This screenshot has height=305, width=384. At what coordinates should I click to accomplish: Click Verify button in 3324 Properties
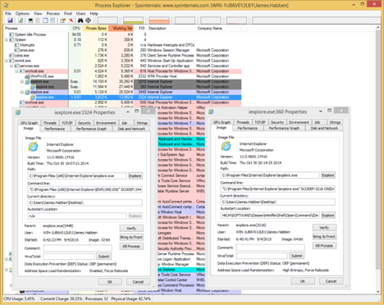[x=131, y=228]
